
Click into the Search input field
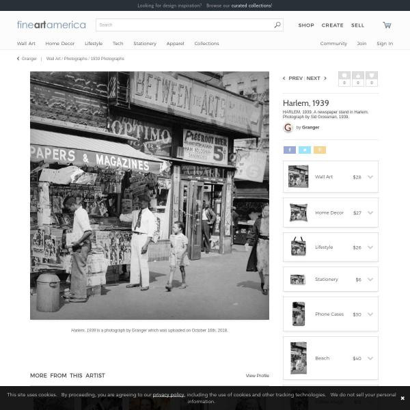pos(184,25)
